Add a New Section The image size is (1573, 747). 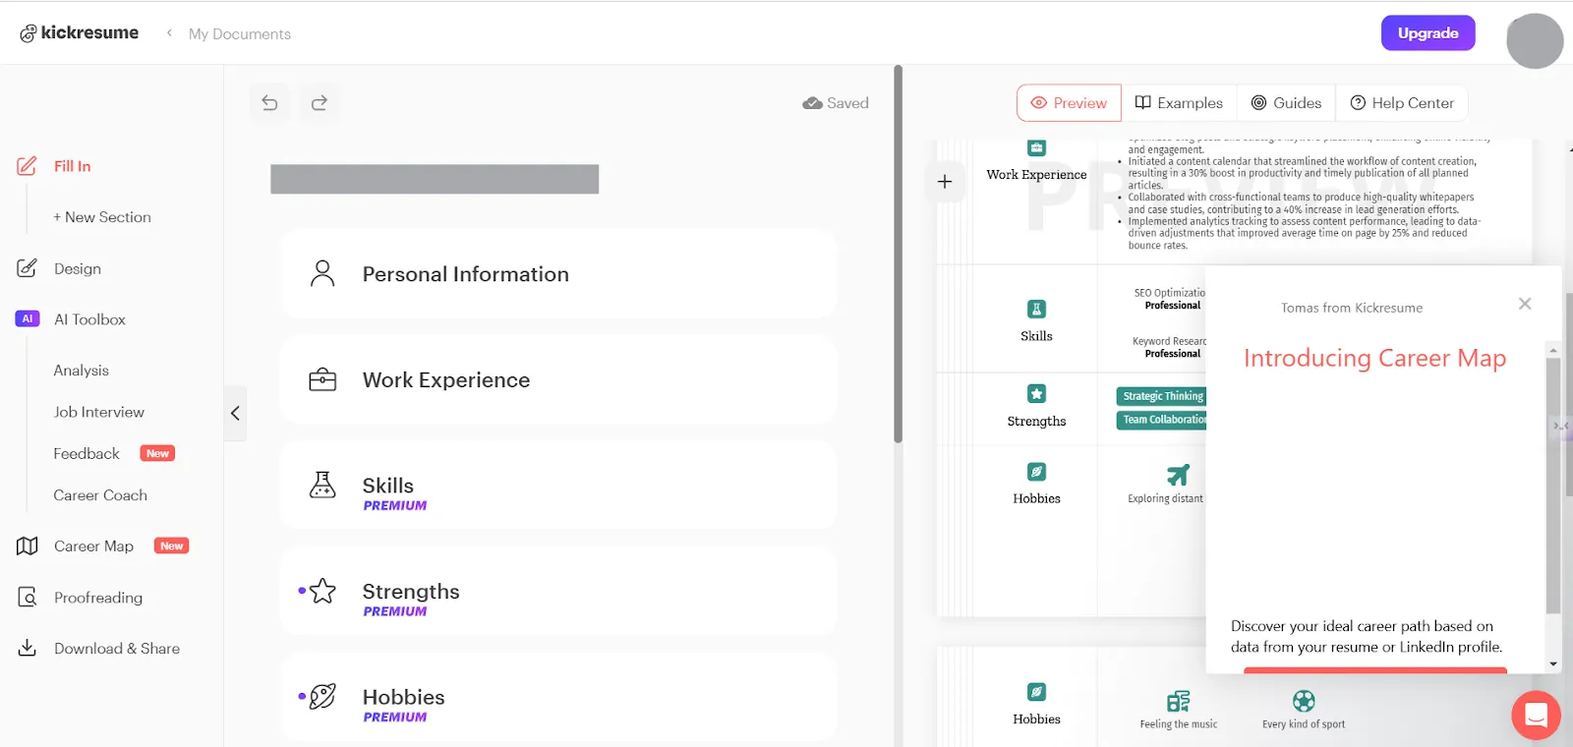tap(102, 216)
